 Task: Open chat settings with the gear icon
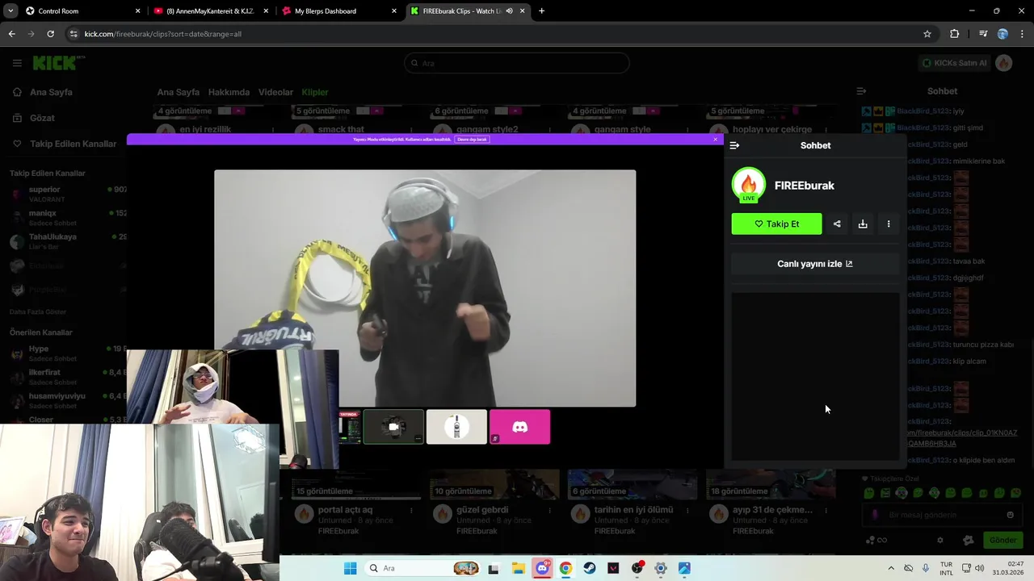click(939, 541)
